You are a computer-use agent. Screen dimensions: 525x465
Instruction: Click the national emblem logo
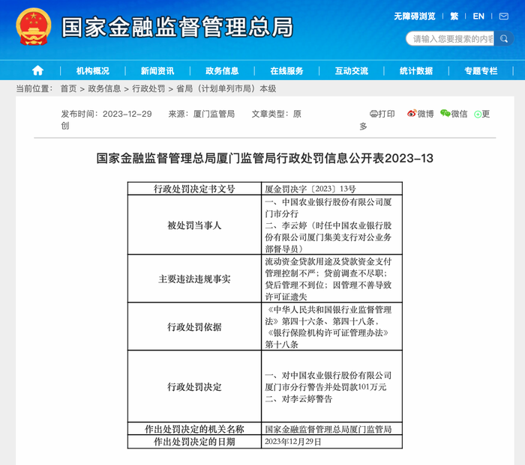pos(34,27)
